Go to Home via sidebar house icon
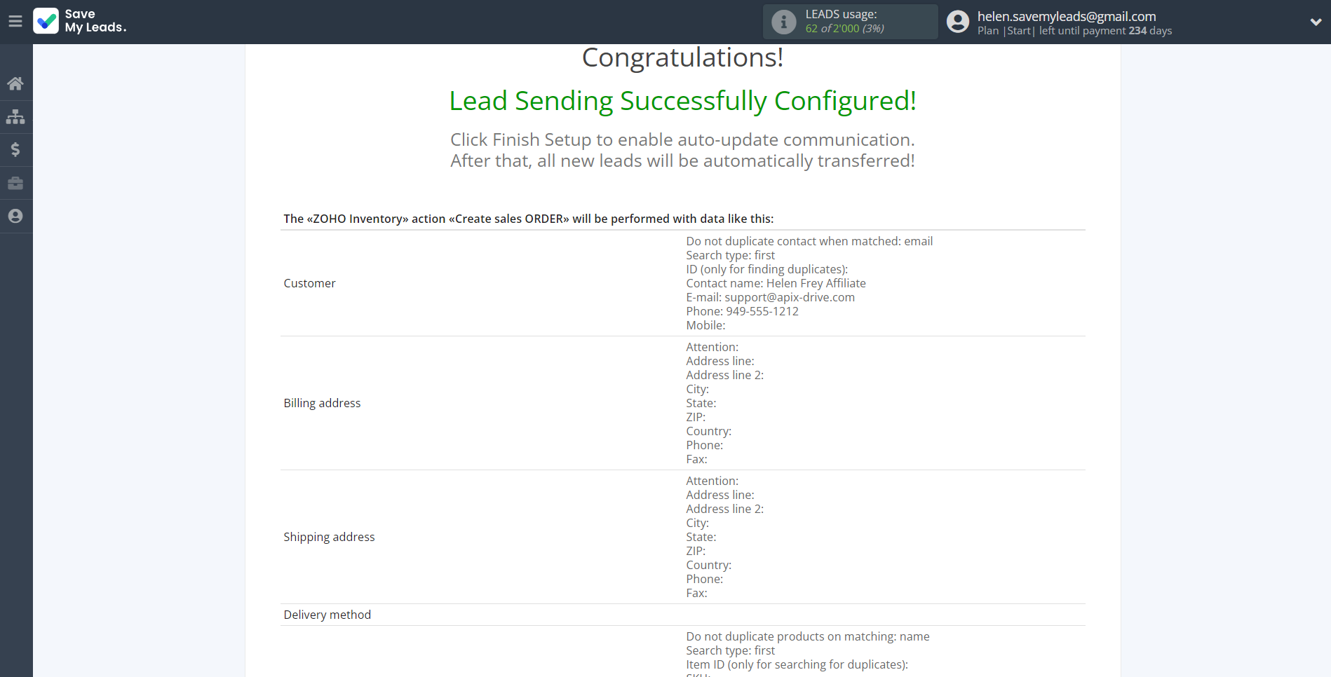This screenshot has height=677, width=1331. click(15, 84)
